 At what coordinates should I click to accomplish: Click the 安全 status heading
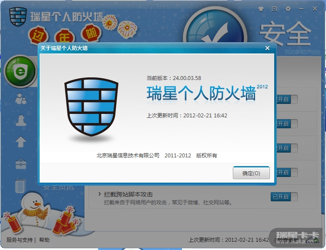285,33
